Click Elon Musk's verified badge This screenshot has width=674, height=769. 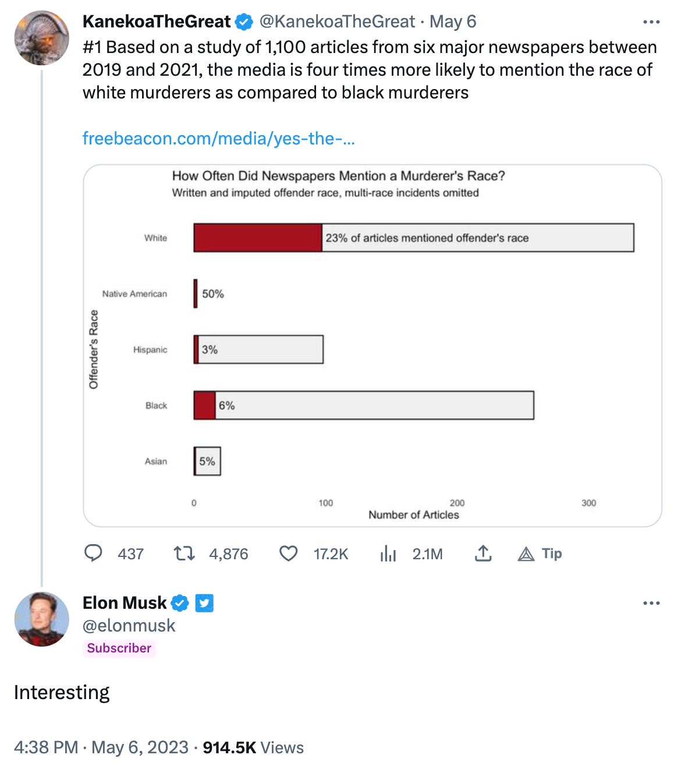tap(180, 603)
